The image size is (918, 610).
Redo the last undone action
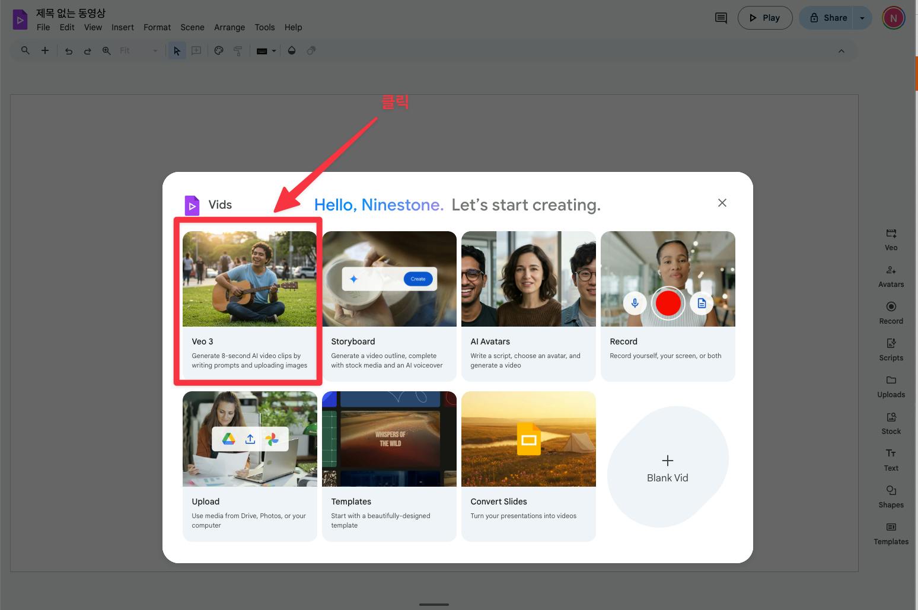[x=88, y=51]
